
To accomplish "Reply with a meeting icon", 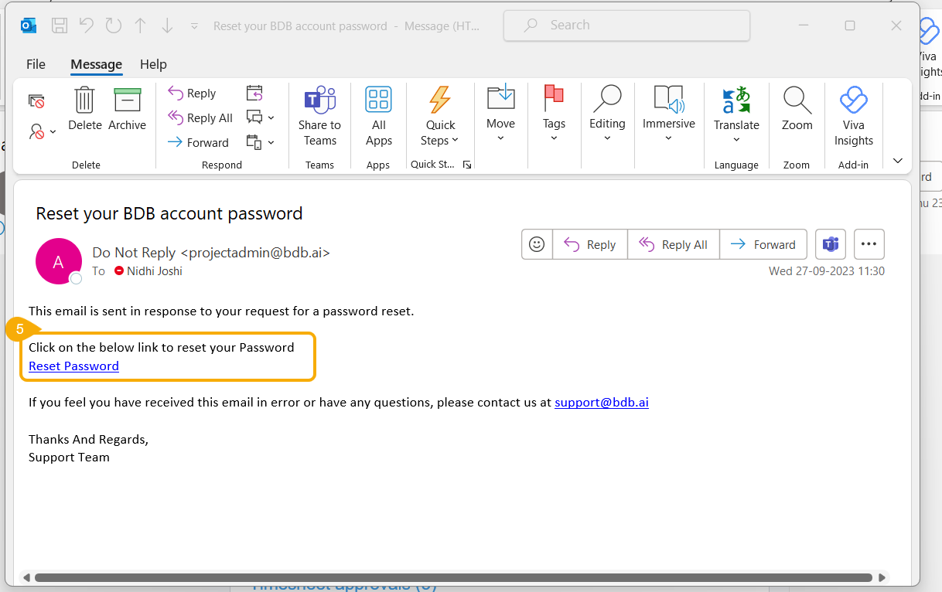I will click(254, 94).
